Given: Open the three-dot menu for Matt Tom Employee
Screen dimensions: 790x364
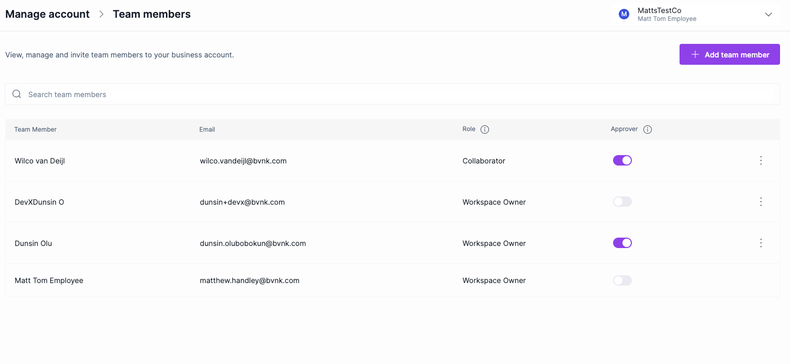Looking at the screenshot, I should [761, 280].
